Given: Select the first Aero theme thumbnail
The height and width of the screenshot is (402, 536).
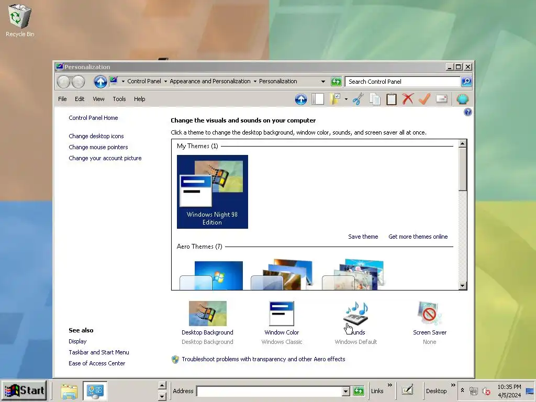Looking at the screenshot, I should click(x=211, y=275).
